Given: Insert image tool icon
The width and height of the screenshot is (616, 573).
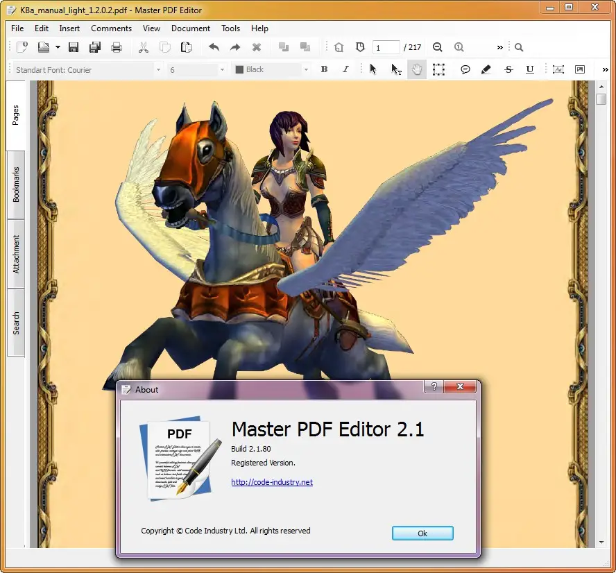Looking at the screenshot, I should click(x=580, y=69).
